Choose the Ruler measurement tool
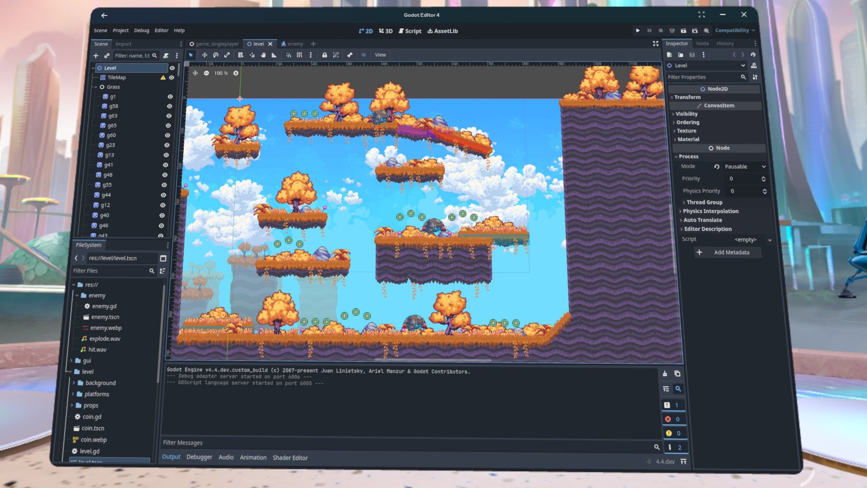This screenshot has height=488, width=867. (x=274, y=55)
